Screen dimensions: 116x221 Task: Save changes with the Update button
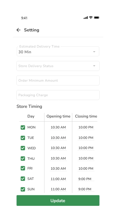coord(58,200)
